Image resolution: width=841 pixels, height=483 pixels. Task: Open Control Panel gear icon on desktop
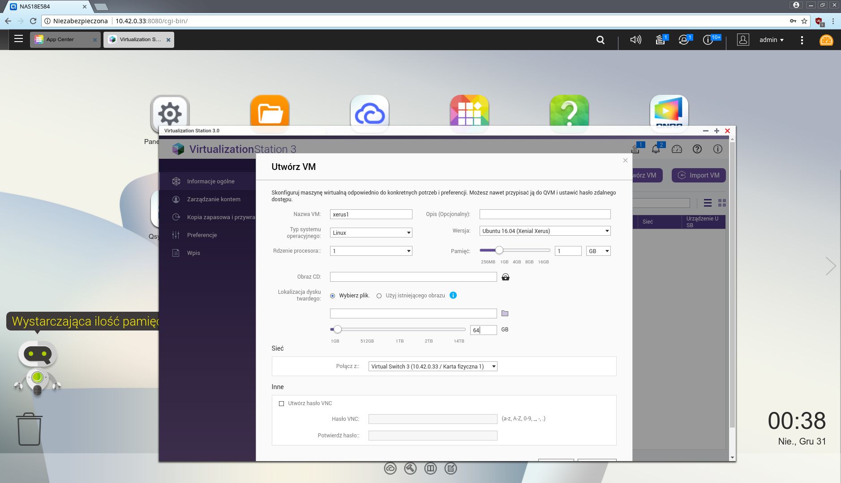pyautogui.click(x=170, y=114)
